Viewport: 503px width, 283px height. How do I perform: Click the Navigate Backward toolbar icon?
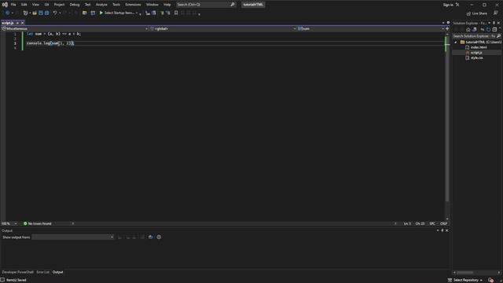tap(7, 13)
